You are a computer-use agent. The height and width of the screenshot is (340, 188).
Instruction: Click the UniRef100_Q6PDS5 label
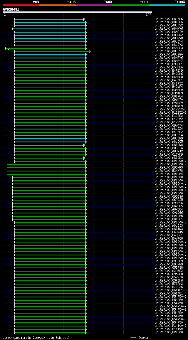coord(169,200)
